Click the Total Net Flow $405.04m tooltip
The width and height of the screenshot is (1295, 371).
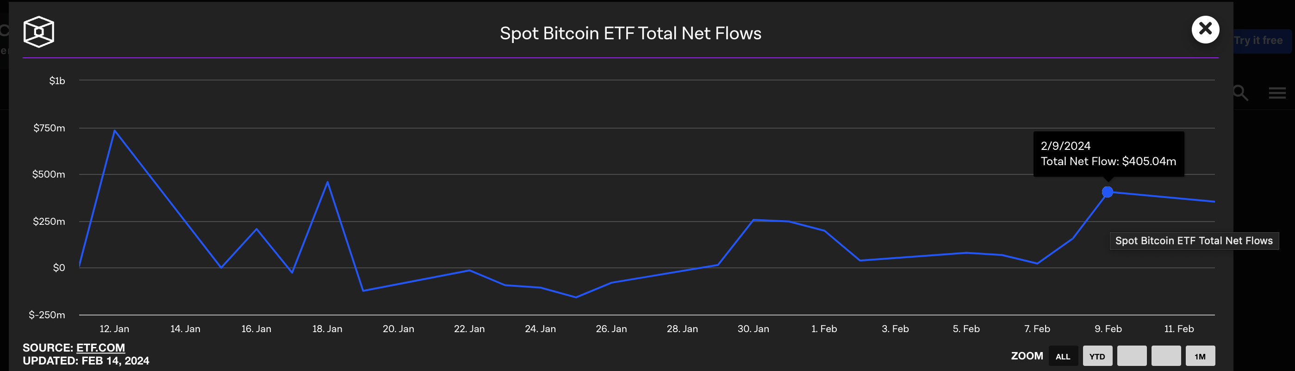point(1108,154)
